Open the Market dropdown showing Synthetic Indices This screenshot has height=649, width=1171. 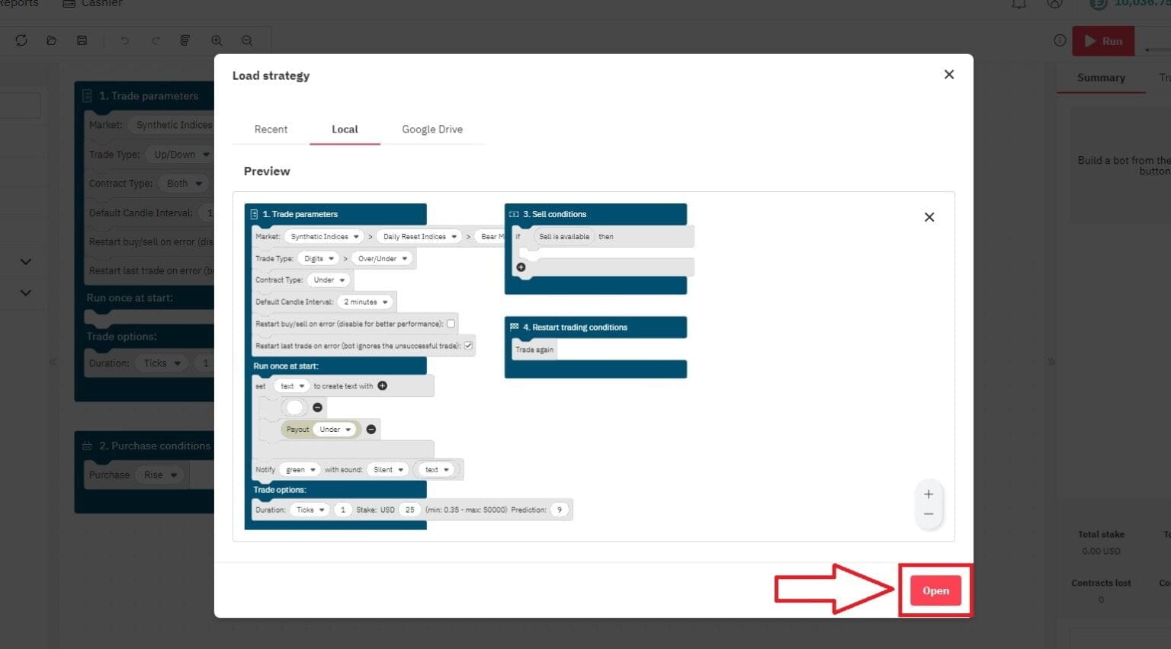[323, 236]
